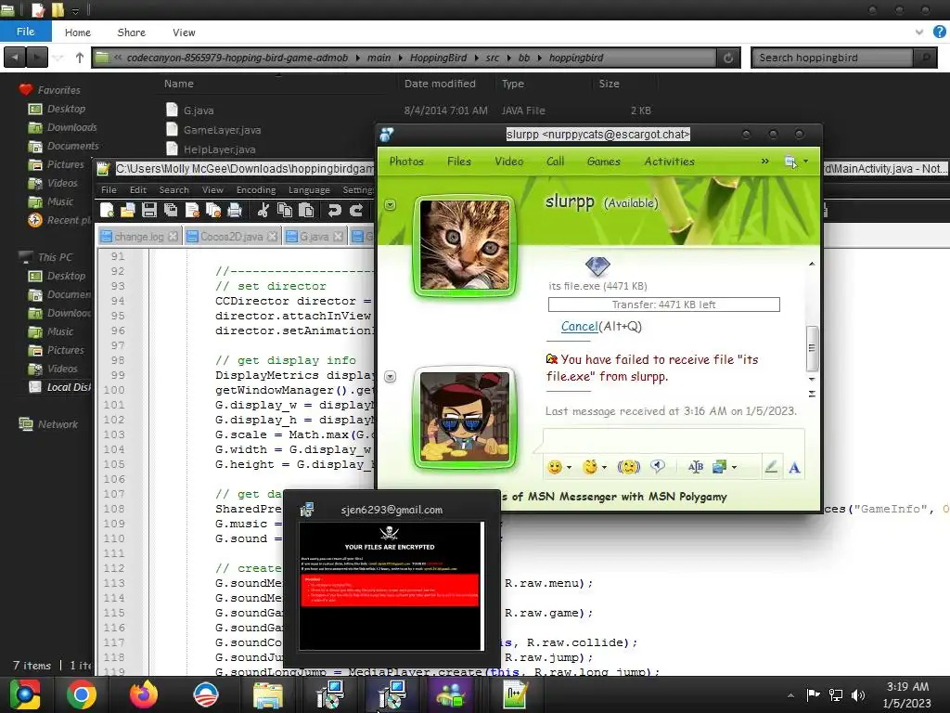The width and height of the screenshot is (950, 713).
Task: Collapse slurpp's display picture arrow
Action: pos(391,205)
